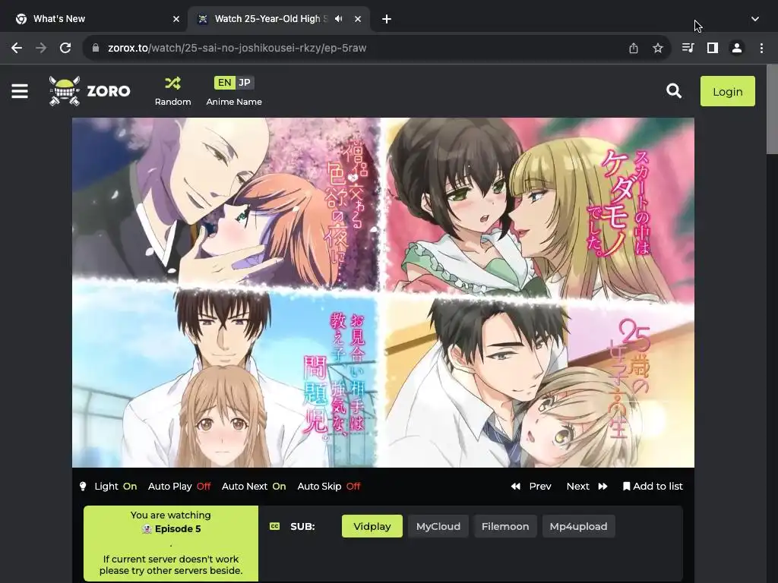The image size is (778, 583).
Task: Toggle Auto Play Off setting
Action: [179, 487]
